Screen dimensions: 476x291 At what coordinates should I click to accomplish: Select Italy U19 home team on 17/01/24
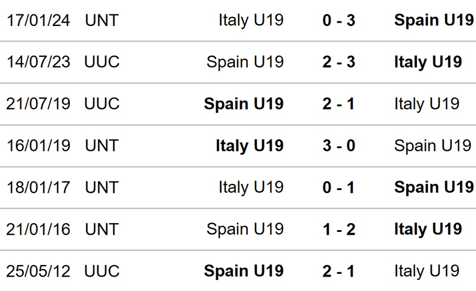pos(251,20)
